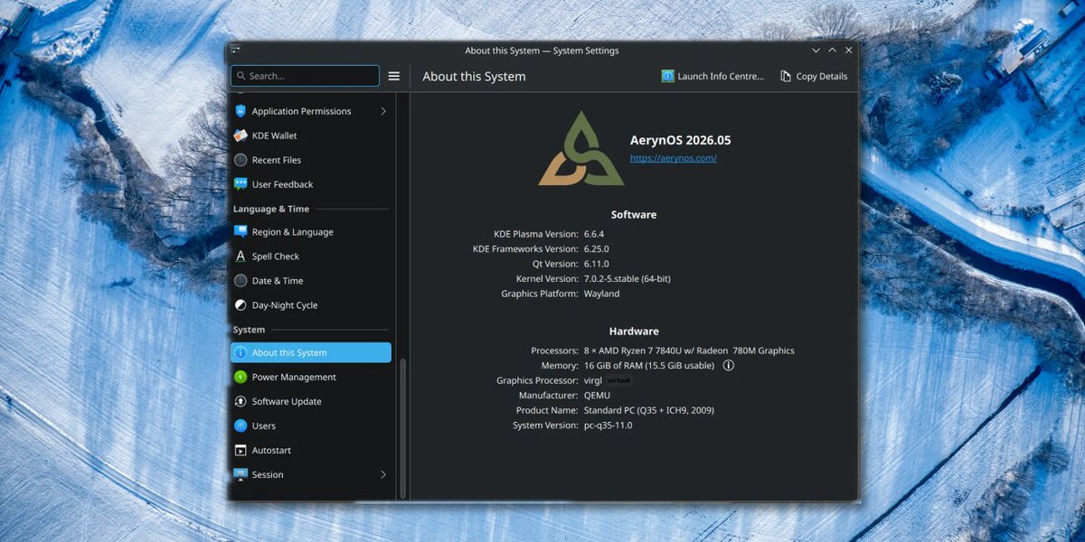Click the Qt Version value "6.11.0"
1085x542 pixels.
pyautogui.click(x=597, y=264)
